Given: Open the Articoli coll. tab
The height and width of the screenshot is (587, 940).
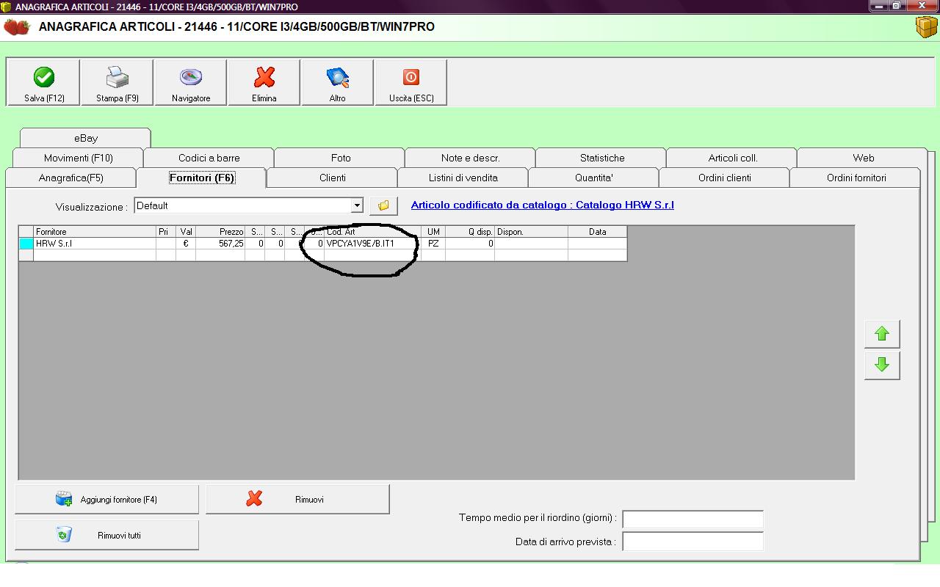Looking at the screenshot, I should 733,158.
